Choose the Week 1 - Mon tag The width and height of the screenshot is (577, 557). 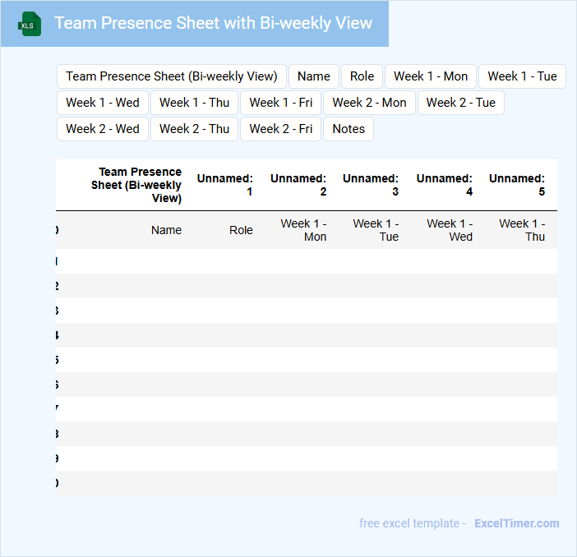pos(431,76)
